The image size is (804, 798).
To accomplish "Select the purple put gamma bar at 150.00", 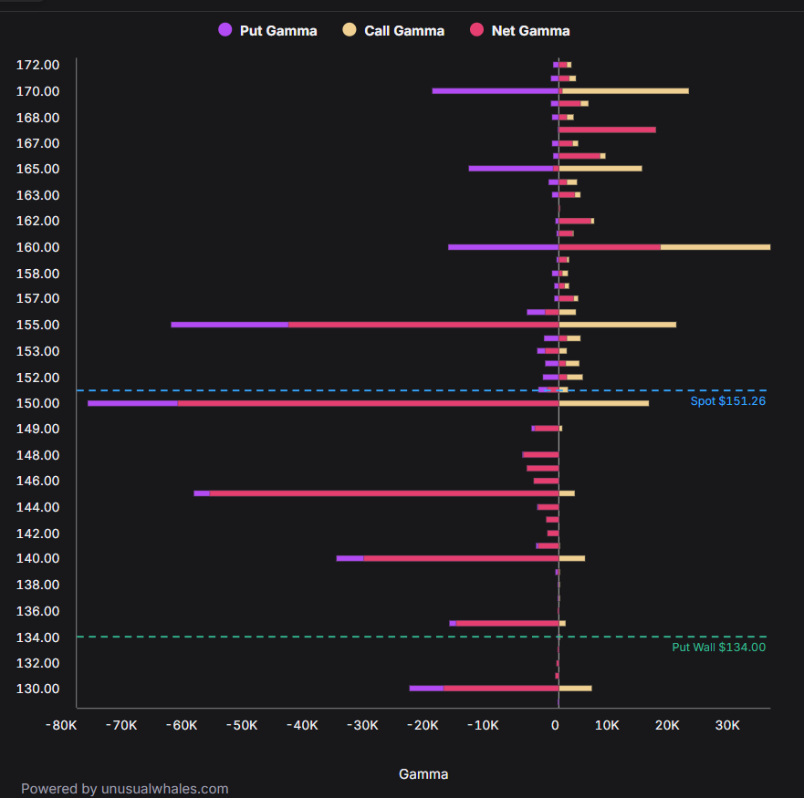I will tap(133, 403).
